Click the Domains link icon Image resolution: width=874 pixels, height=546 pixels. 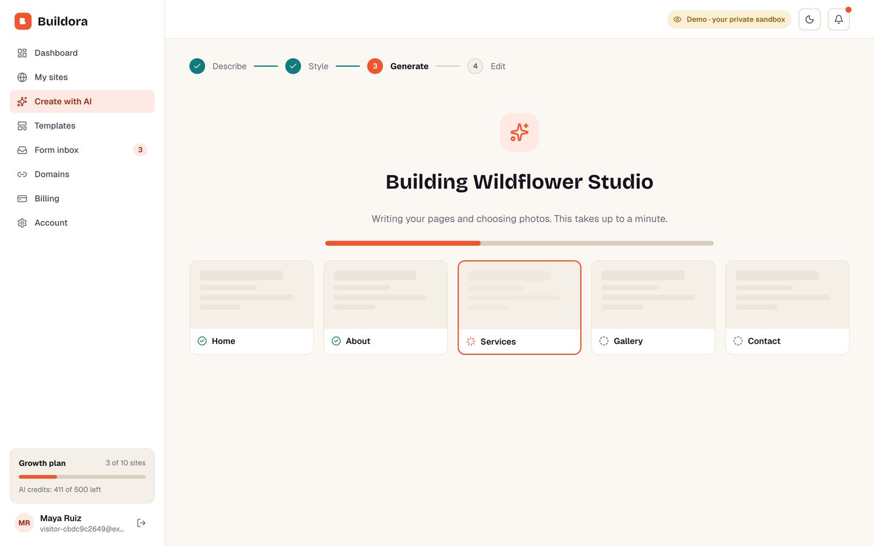coord(22,174)
